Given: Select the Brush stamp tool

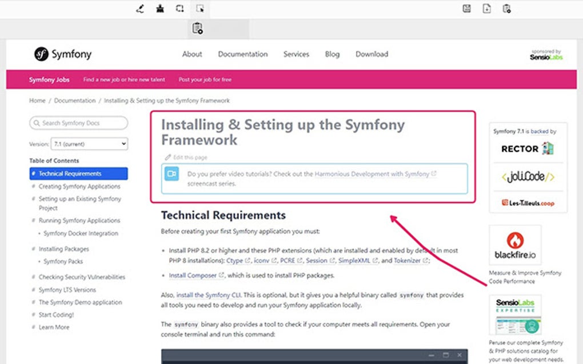Looking at the screenshot, I should (160, 9).
